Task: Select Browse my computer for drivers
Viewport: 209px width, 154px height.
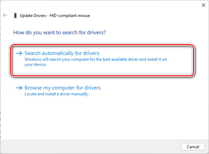Action: click(x=63, y=88)
